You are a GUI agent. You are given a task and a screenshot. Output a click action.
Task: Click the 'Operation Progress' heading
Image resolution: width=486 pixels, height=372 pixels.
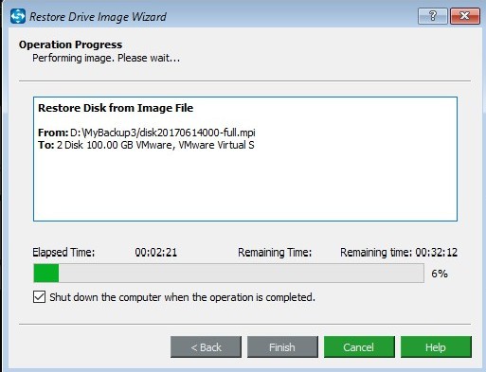click(x=70, y=44)
